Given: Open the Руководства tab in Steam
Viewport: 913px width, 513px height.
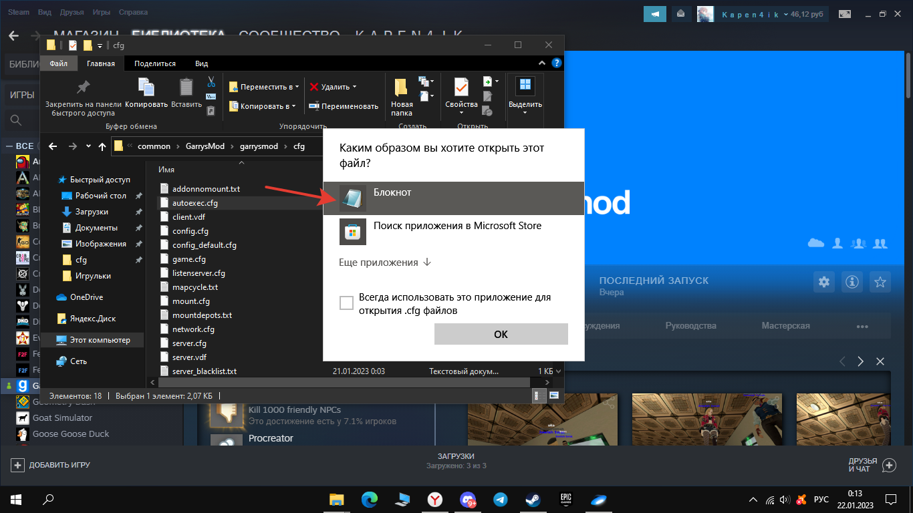Looking at the screenshot, I should [x=690, y=326].
